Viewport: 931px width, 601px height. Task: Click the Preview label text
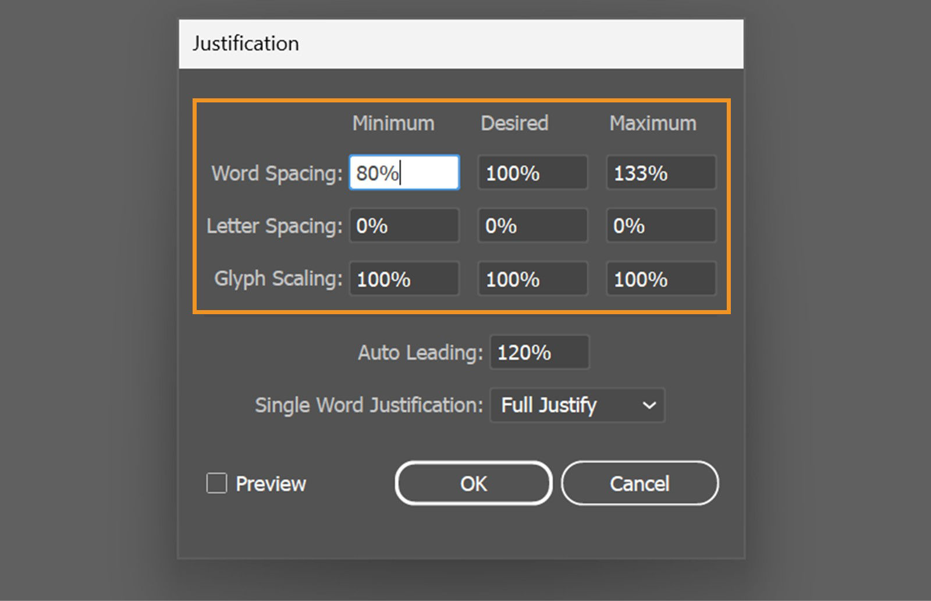pos(269,483)
